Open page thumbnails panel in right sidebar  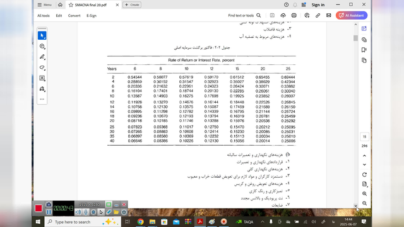pyautogui.click(x=364, y=61)
